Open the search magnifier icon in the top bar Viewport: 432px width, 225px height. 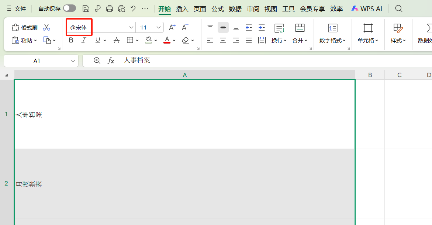398,8
